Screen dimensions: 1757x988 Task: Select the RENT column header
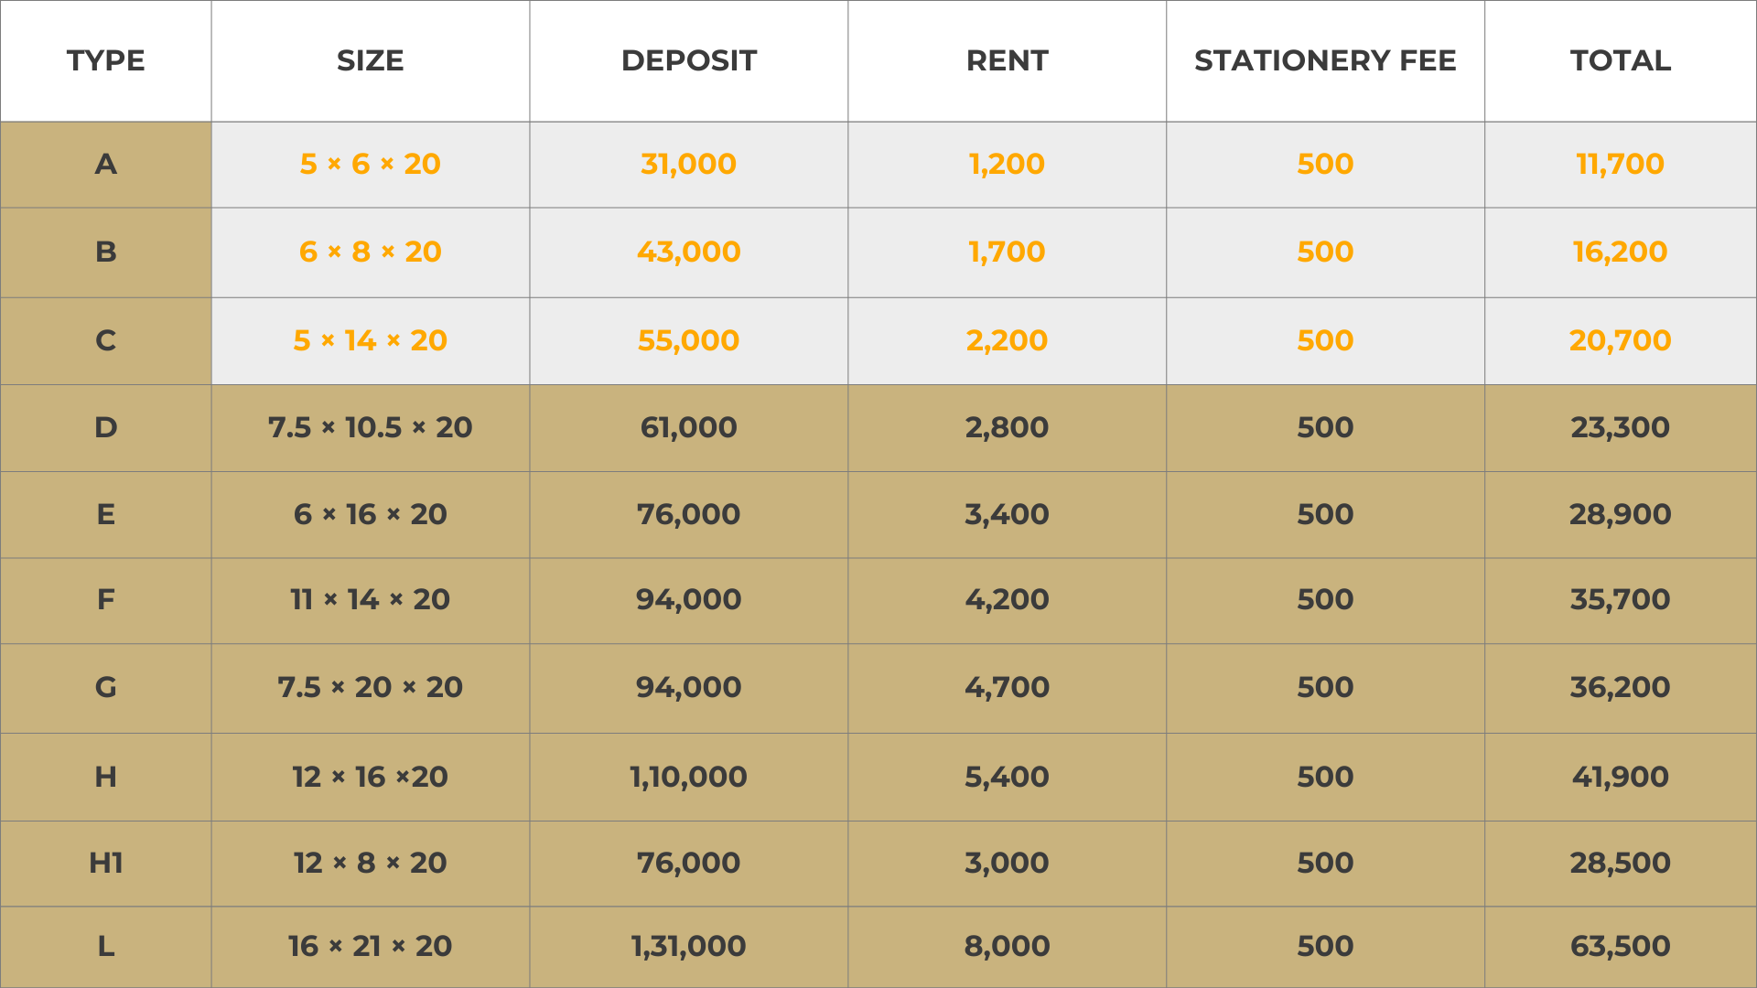(x=1007, y=60)
